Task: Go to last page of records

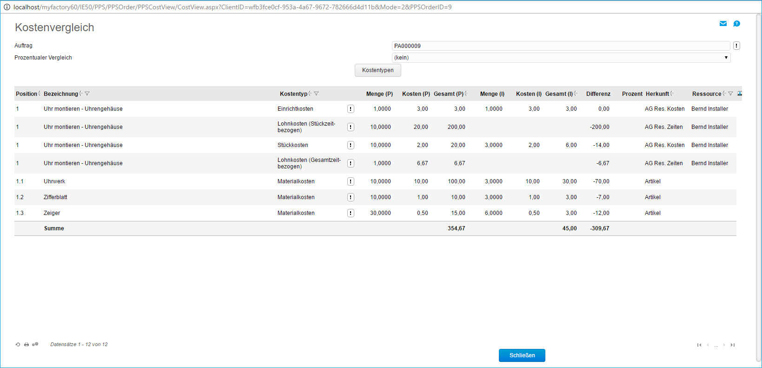Action: 733,345
